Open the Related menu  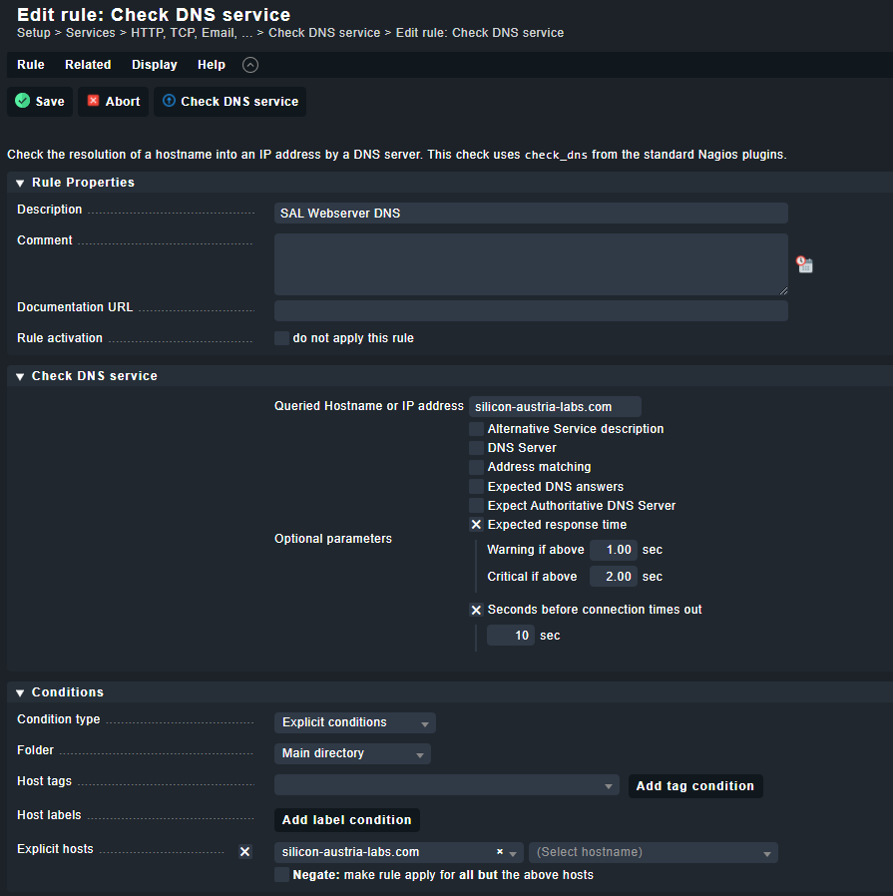pyautogui.click(x=88, y=65)
